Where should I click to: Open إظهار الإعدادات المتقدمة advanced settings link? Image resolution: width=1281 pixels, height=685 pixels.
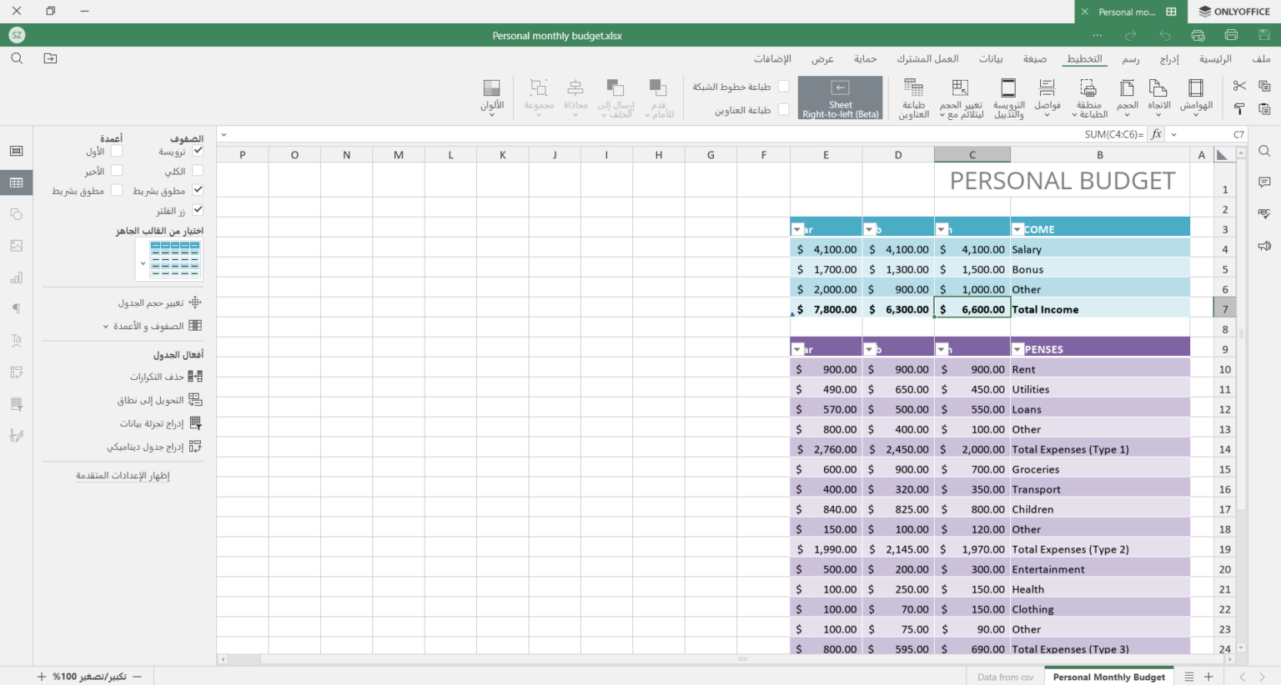click(123, 476)
